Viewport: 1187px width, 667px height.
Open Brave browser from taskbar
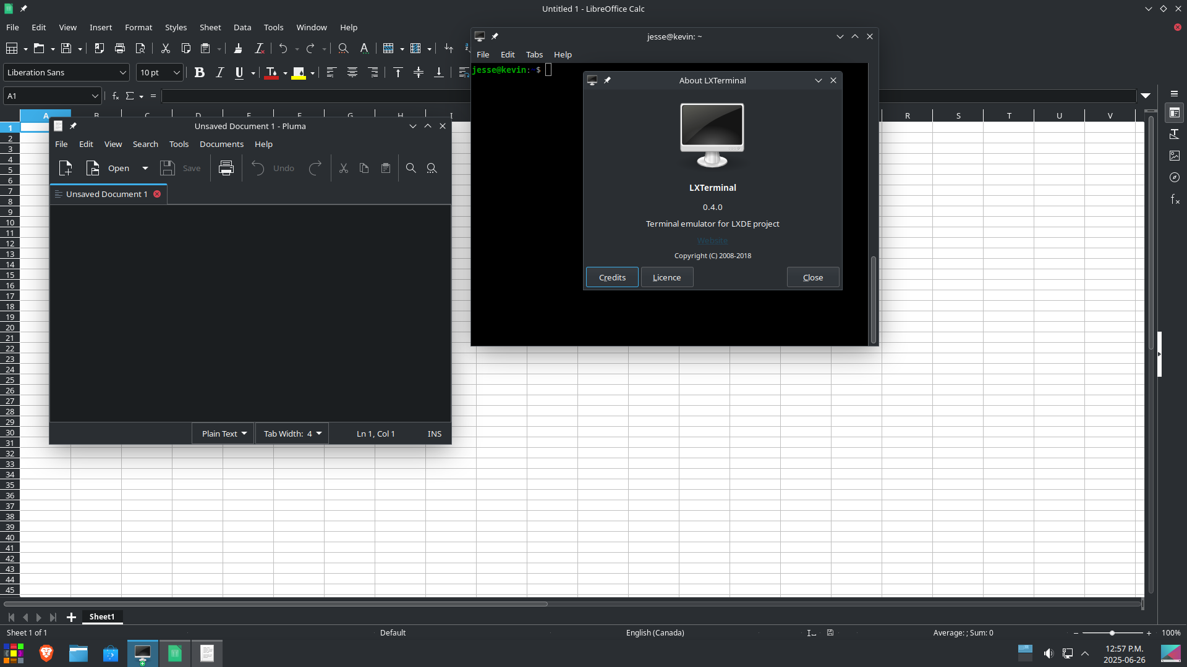coord(46,653)
